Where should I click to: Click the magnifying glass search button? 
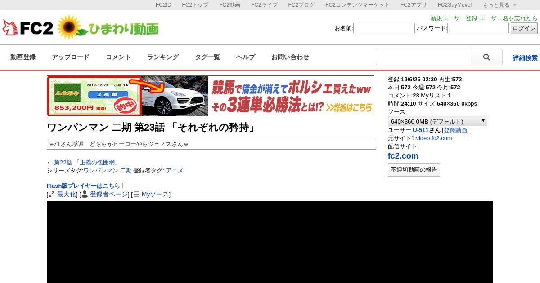pos(486,57)
